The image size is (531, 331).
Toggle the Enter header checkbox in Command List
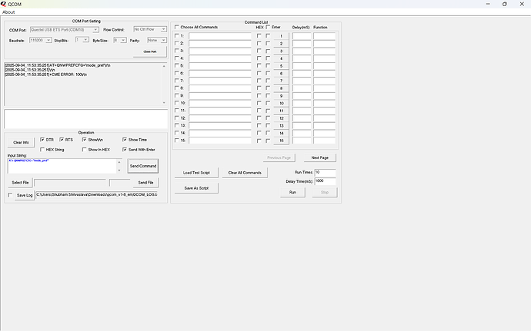tap(268, 27)
